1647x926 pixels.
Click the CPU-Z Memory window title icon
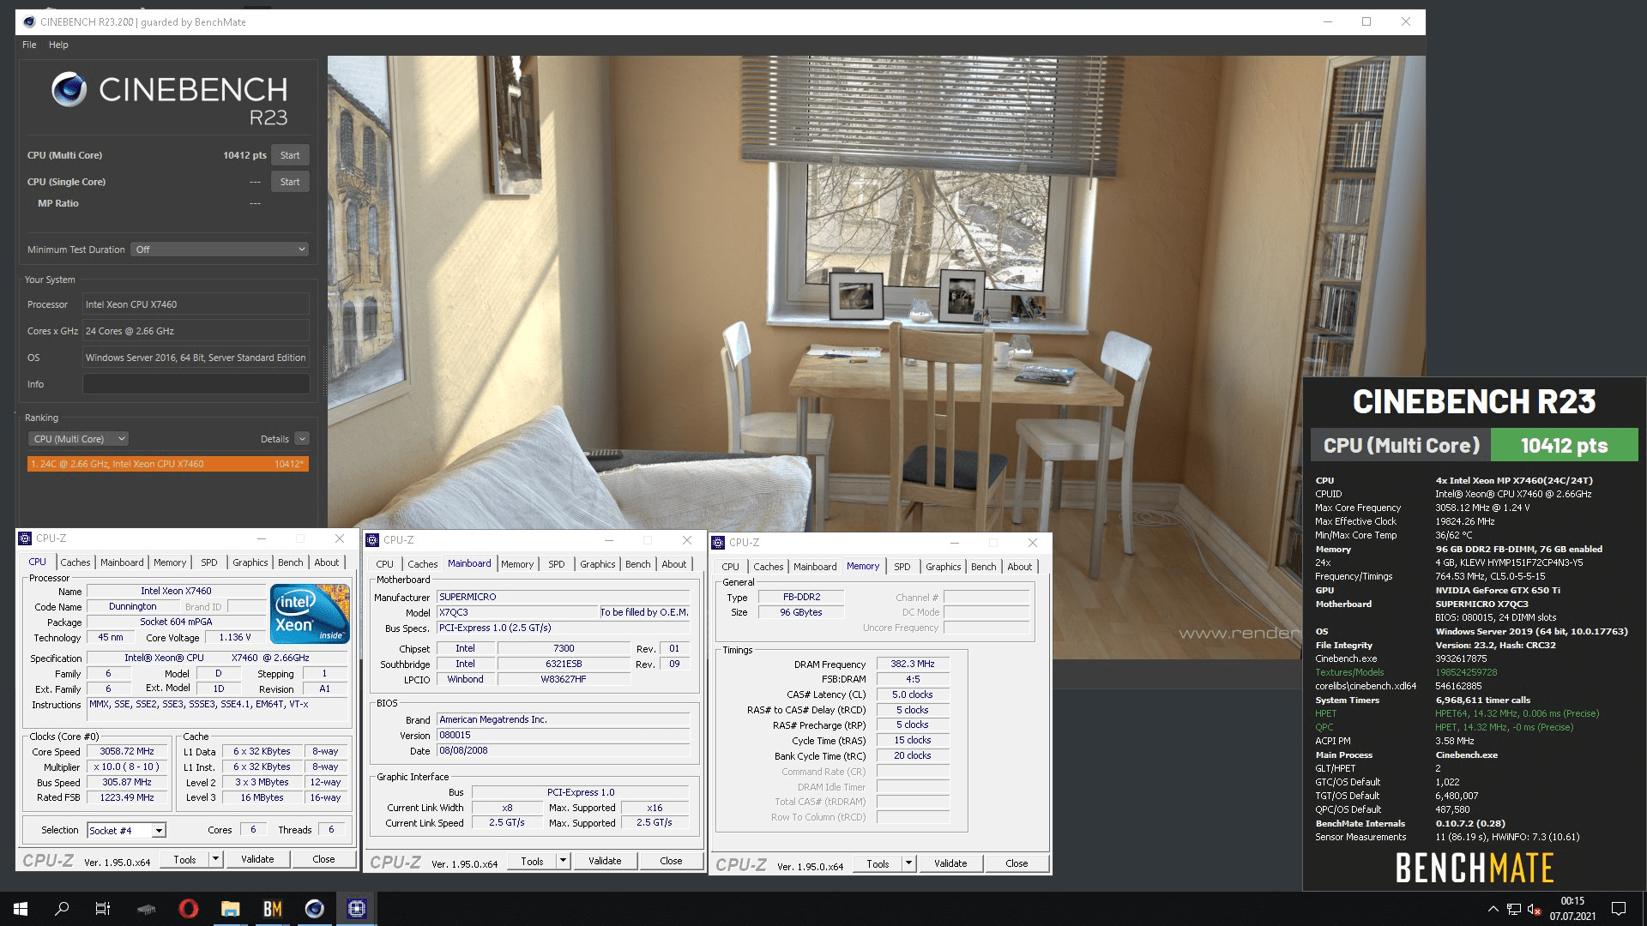point(718,543)
